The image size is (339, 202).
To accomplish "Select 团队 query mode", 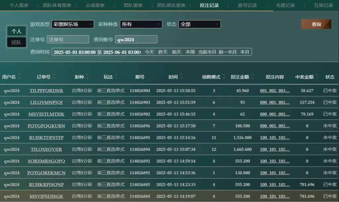I will coord(17,42).
